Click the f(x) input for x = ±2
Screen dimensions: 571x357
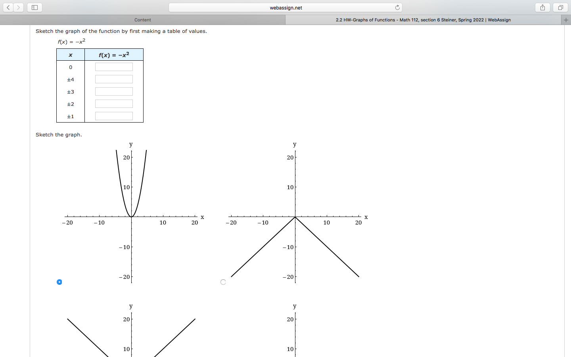point(114,104)
